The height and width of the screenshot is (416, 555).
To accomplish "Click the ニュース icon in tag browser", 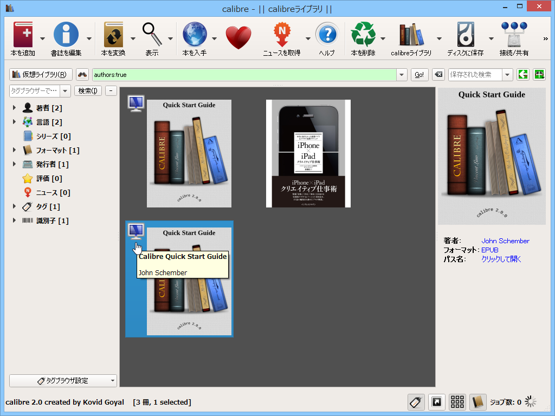I will click(28, 192).
